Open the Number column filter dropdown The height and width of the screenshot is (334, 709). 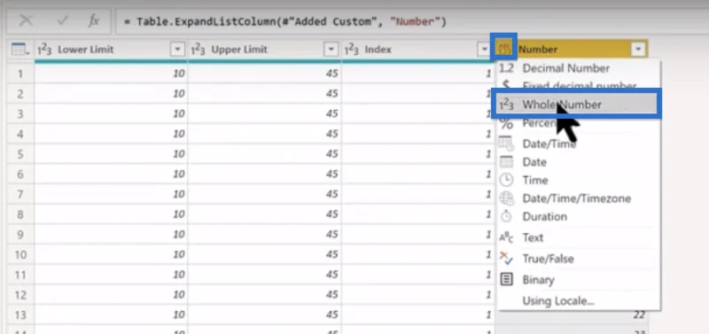coord(638,50)
